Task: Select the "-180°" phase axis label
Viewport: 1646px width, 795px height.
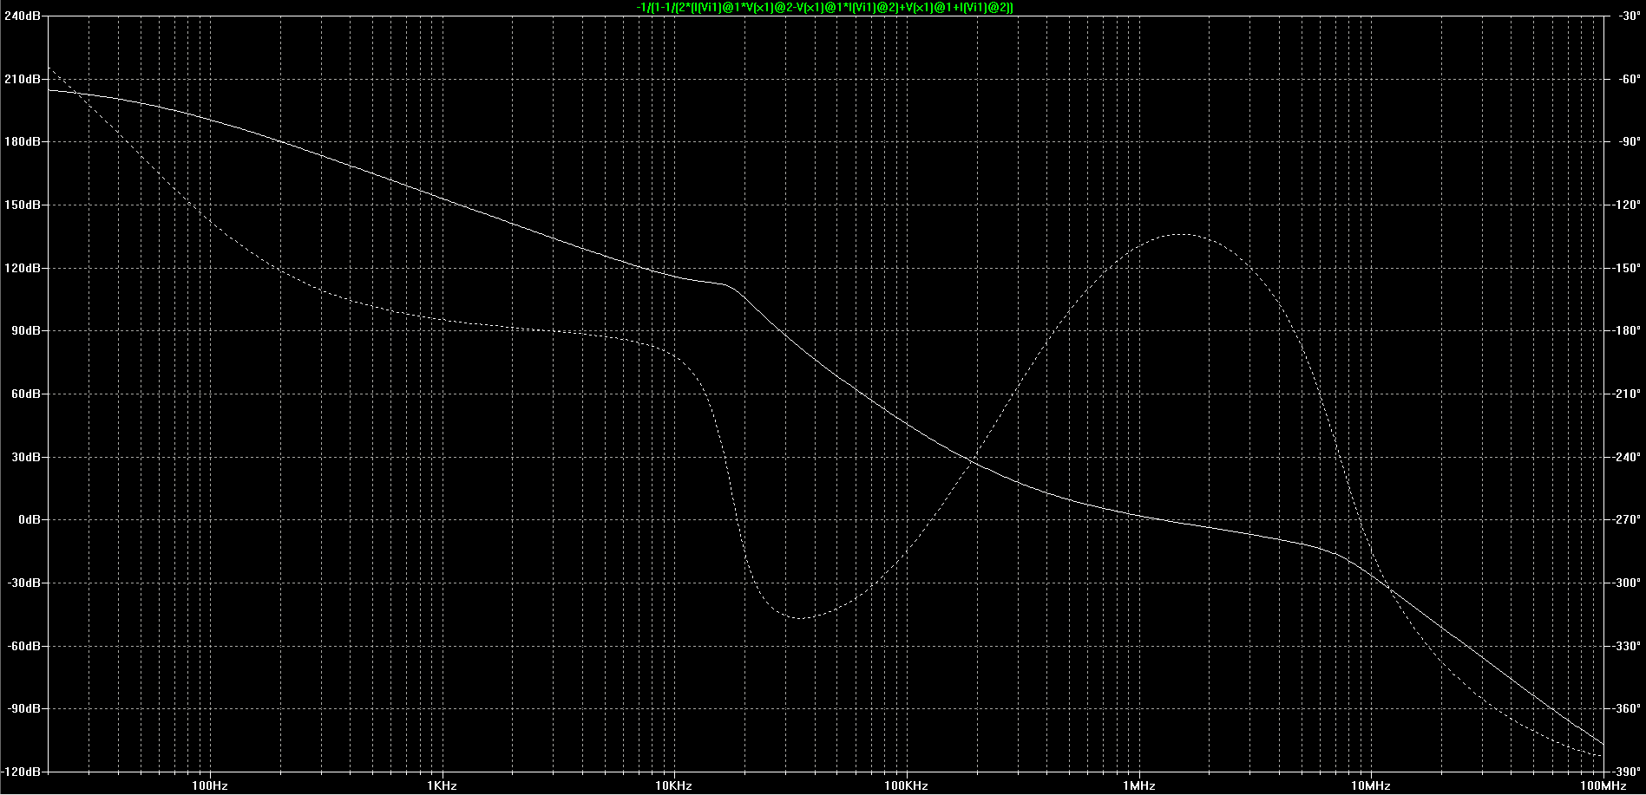Action: [x=1627, y=330]
